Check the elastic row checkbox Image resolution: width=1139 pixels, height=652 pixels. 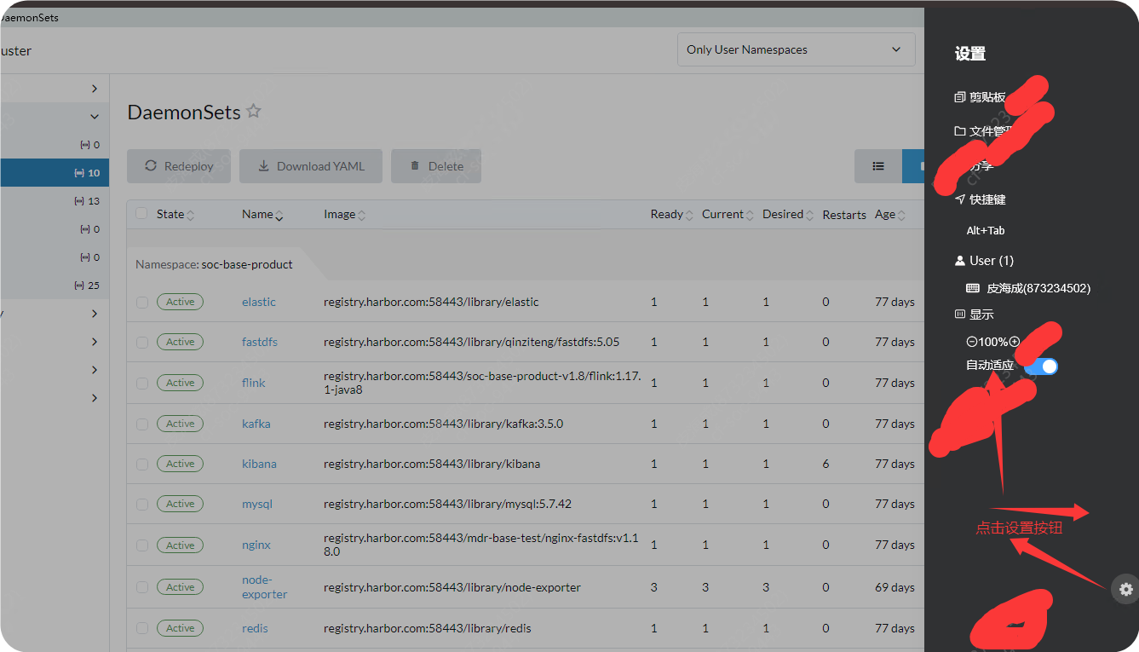click(x=142, y=302)
